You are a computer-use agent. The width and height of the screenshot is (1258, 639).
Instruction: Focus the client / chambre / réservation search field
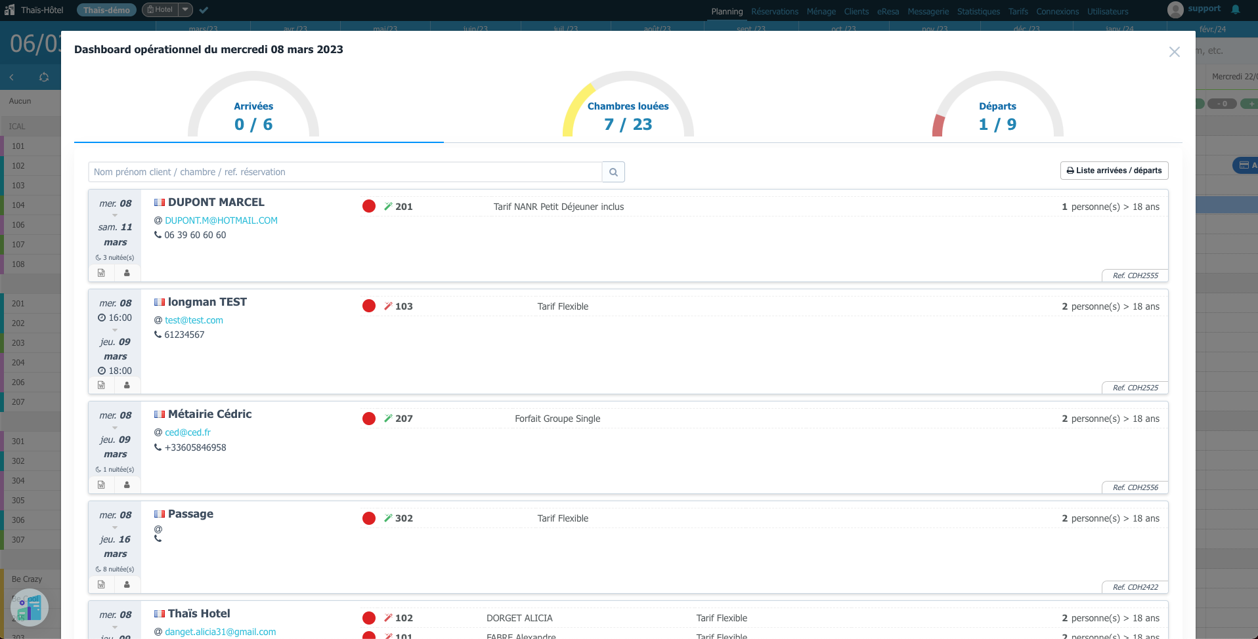pos(345,172)
